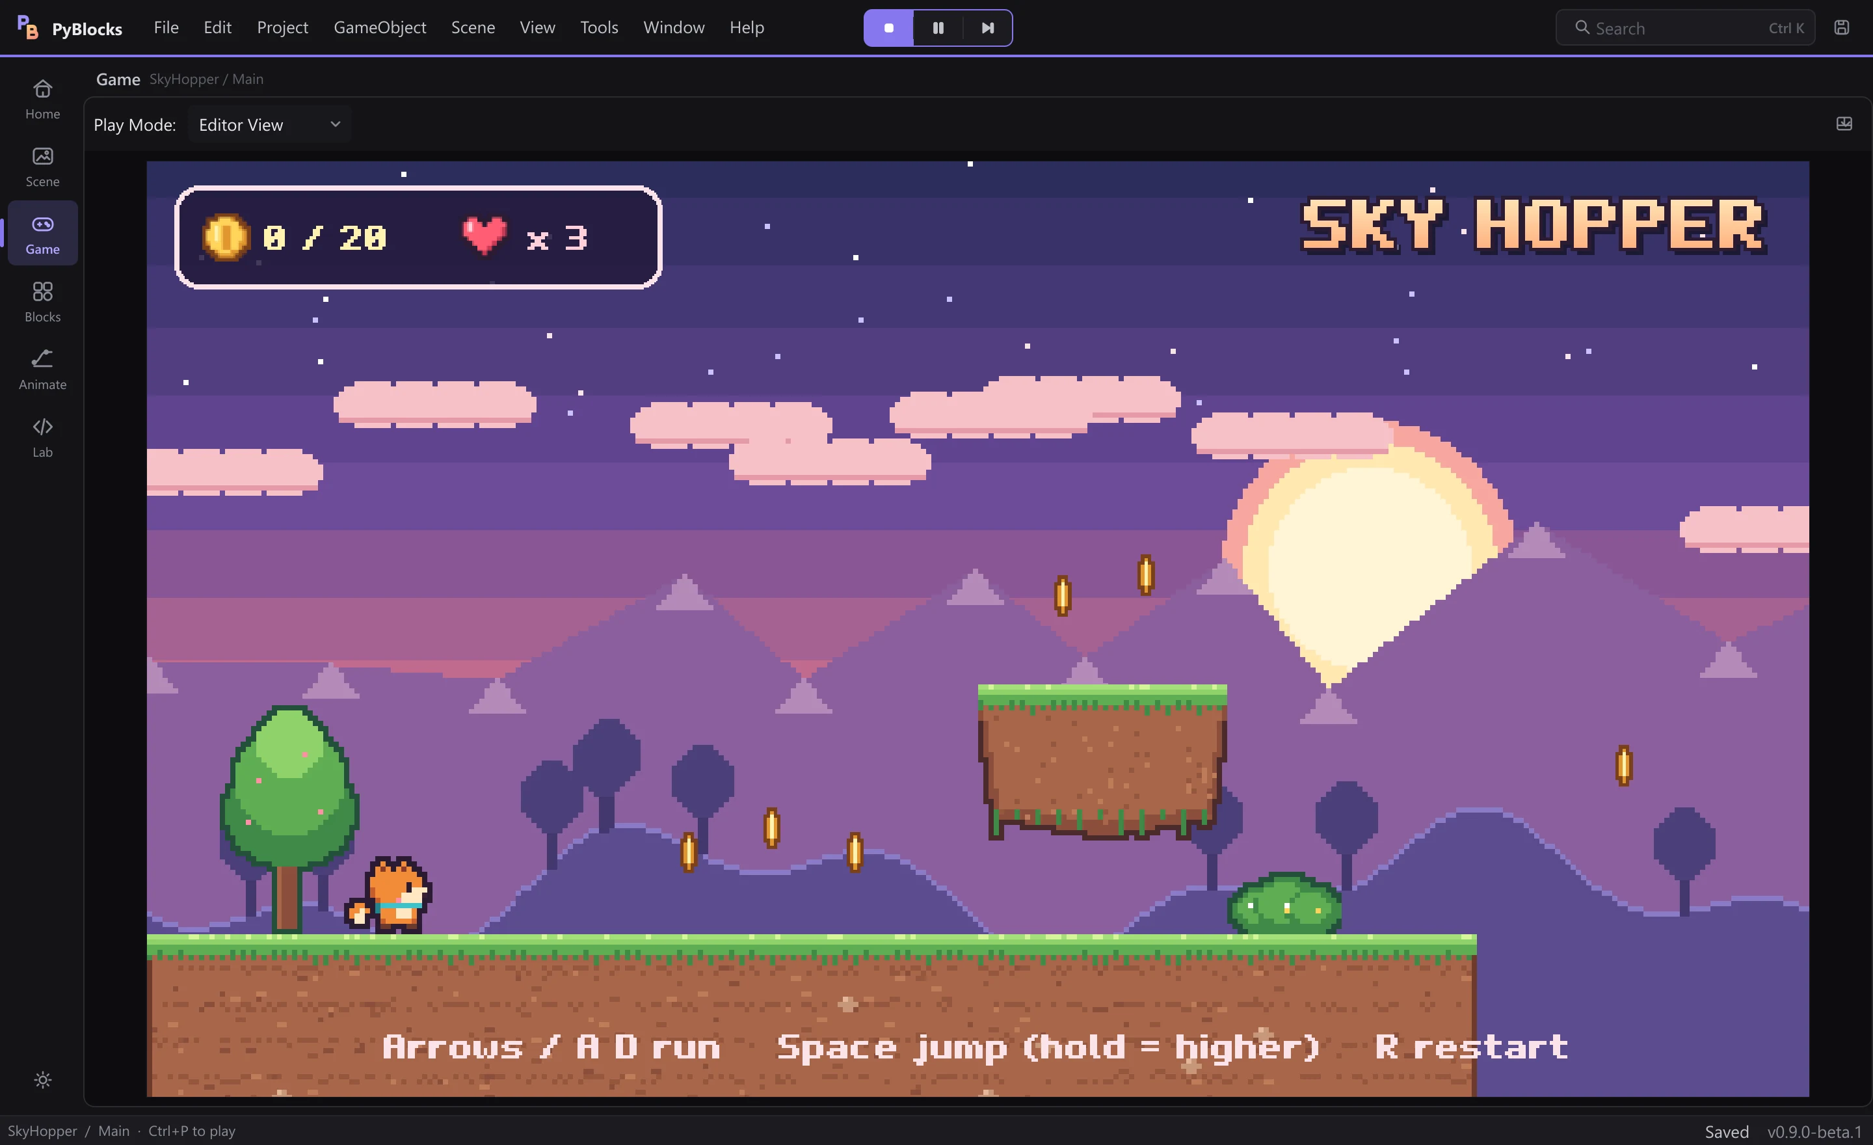This screenshot has height=1145, width=1873.
Task: Click SkyHopper in the status bar
Action: pyautogui.click(x=42, y=1131)
